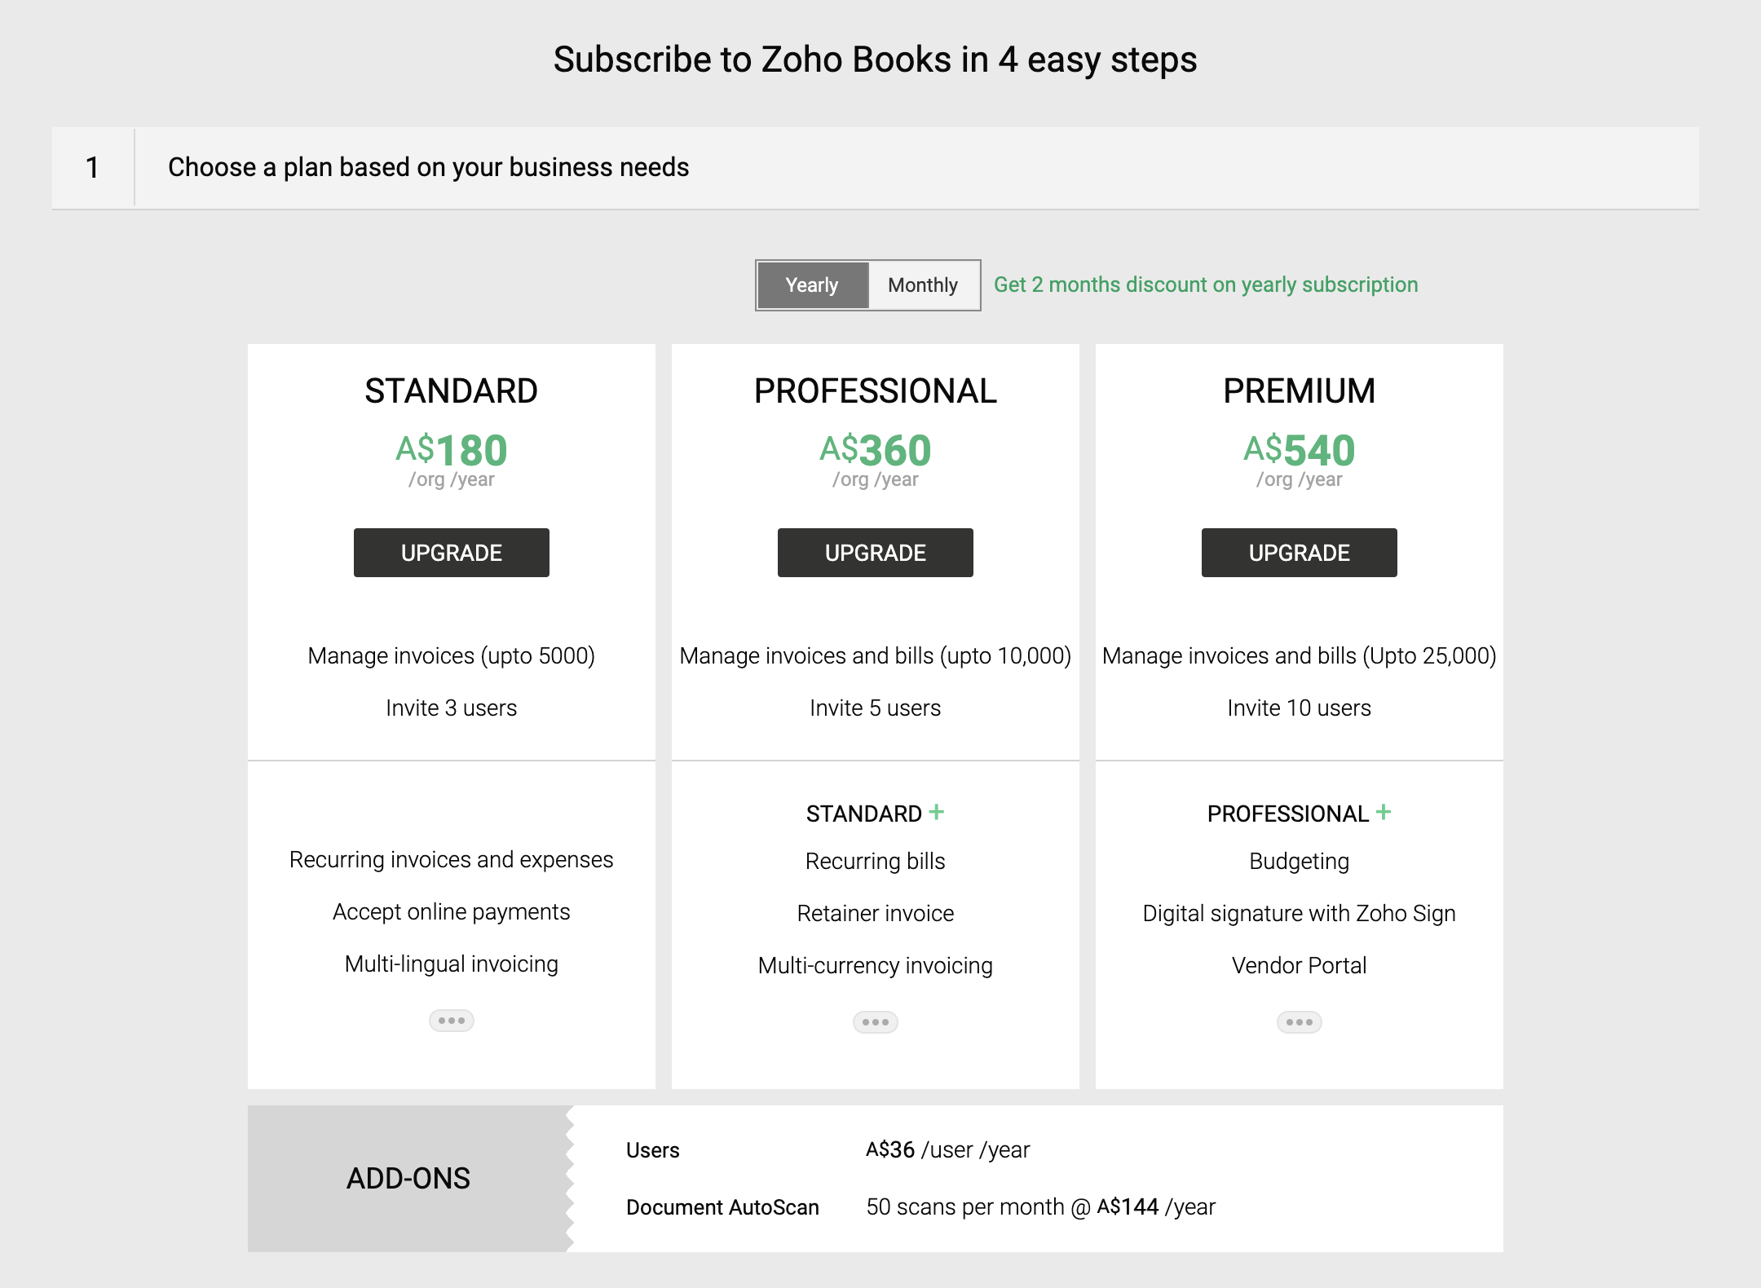
Task: Click the green plus beside PROFESSIONAL
Action: click(x=1384, y=812)
